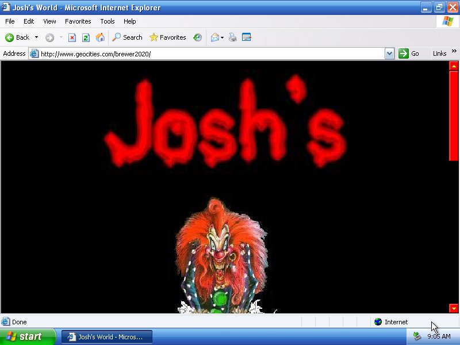Stop page loading with red X icon
Screen dimensions: 460x345
(x=72, y=37)
